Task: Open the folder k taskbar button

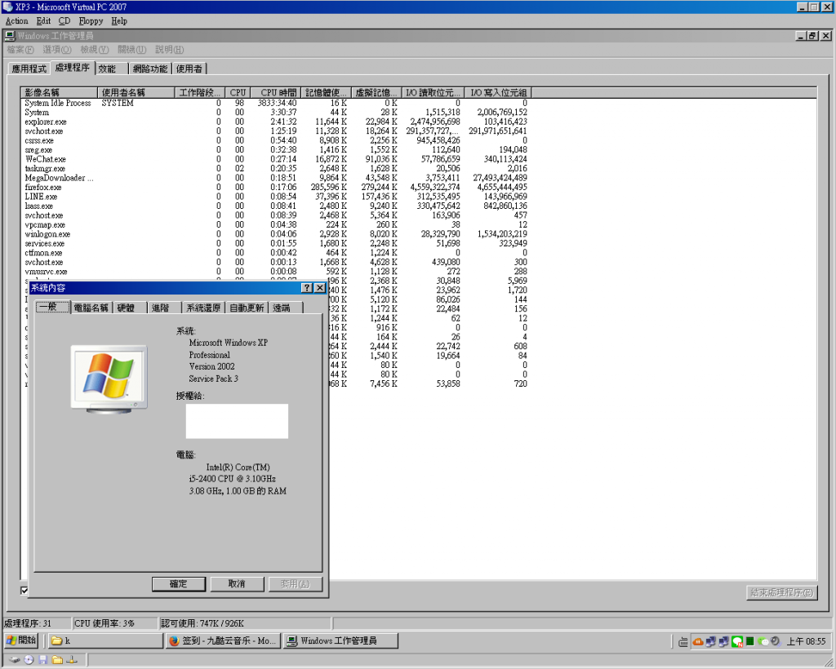Action: click(105, 640)
